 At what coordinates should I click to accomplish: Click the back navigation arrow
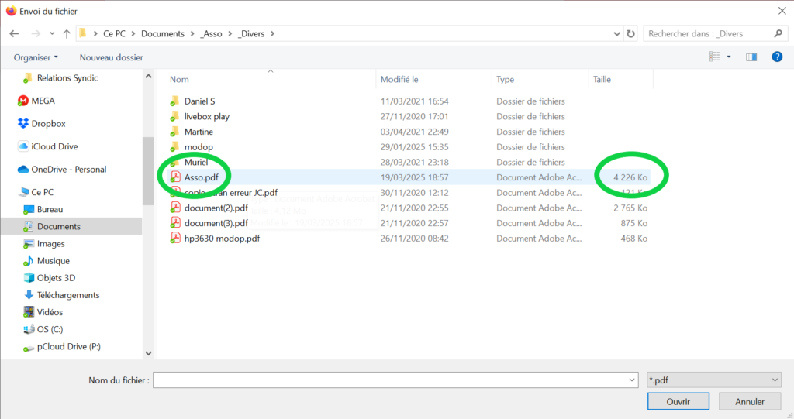(x=14, y=34)
